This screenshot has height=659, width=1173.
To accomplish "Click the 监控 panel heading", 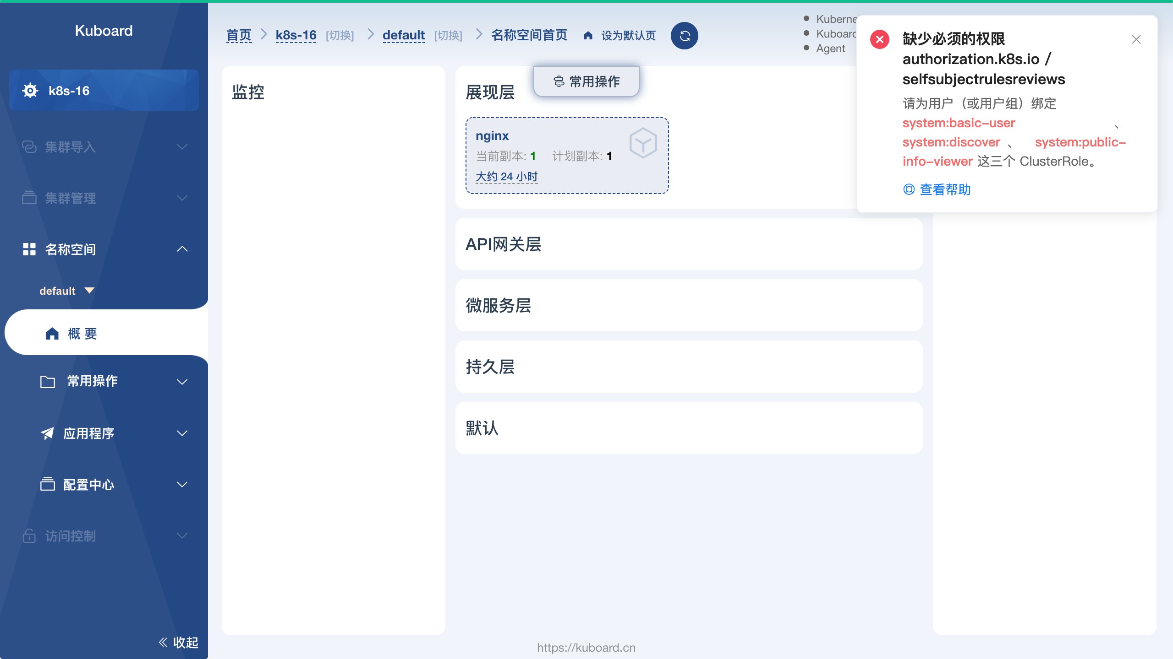I will [248, 92].
